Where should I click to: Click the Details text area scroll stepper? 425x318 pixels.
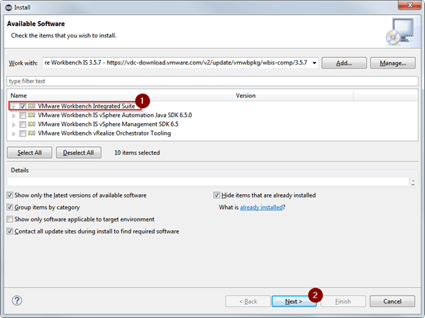[x=413, y=182]
